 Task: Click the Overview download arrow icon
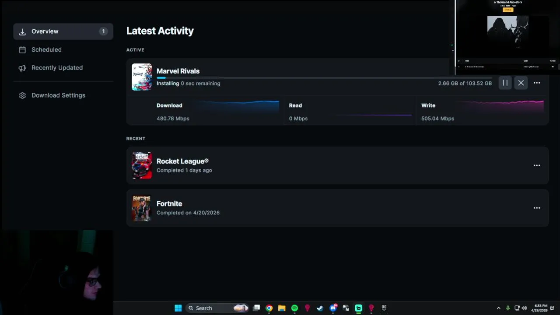(x=22, y=31)
